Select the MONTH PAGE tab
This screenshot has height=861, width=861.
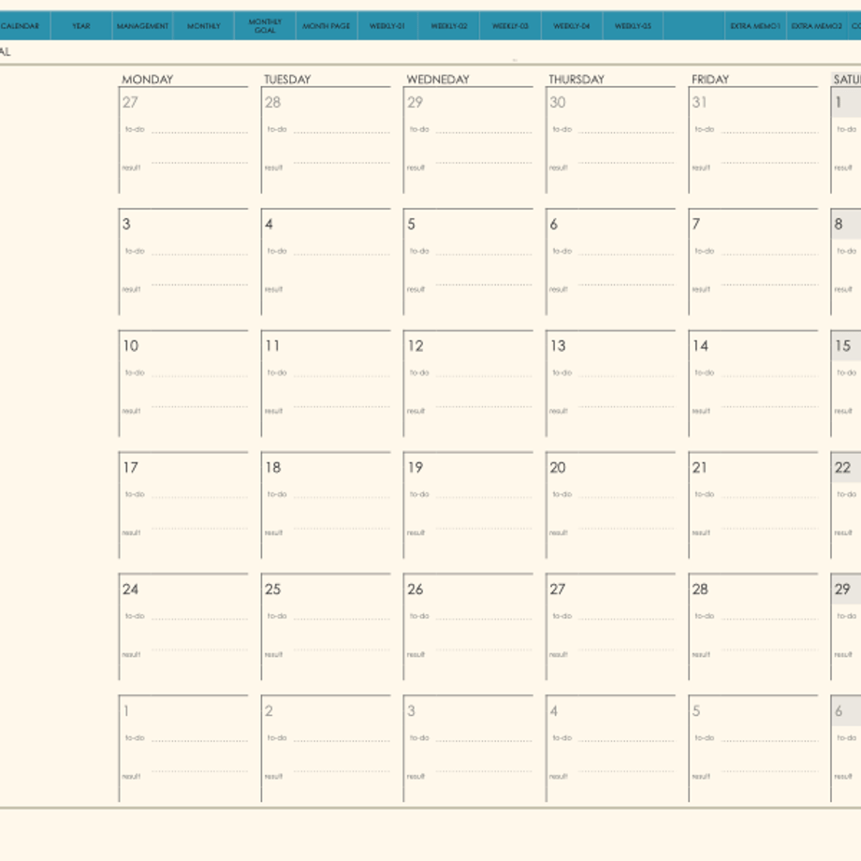pyautogui.click(x=327, y=26)
